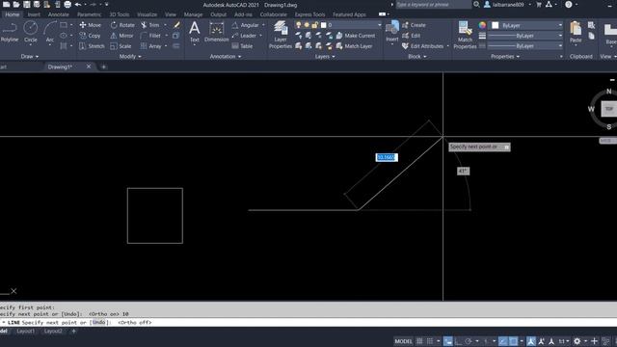Viewport: 617px width, 347px height.
Task: Toggle the layer lock icon
Action: (315, 25)
